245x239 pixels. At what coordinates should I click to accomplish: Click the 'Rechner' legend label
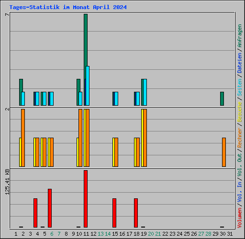click(x=240, y=138)
